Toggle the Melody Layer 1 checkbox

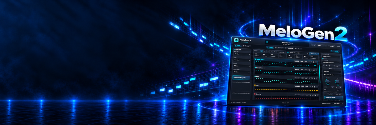point(255,59)
